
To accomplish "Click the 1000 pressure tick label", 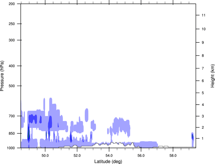I will (x=11, y=148).
